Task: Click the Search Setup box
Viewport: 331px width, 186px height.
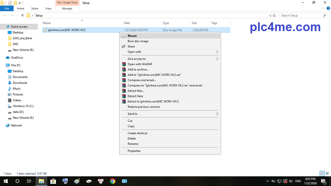Action: pyautogui.click(x=303, y=16)
